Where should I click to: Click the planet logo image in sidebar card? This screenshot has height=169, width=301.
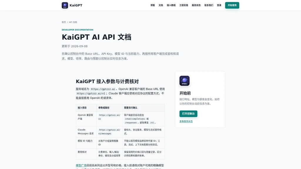pyautogui.click(x=185, y=81)
